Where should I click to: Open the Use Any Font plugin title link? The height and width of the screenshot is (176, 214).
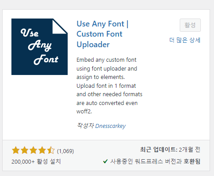[102, 34]
